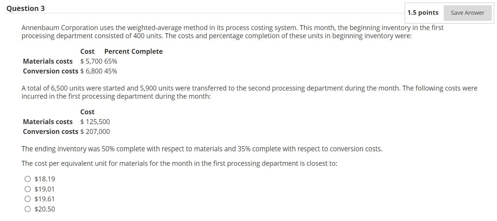Image resolution: width=497 pixels, height=221 pixels.
Task: Click the $ 6,800 value
Action: (x=91, y=71)
